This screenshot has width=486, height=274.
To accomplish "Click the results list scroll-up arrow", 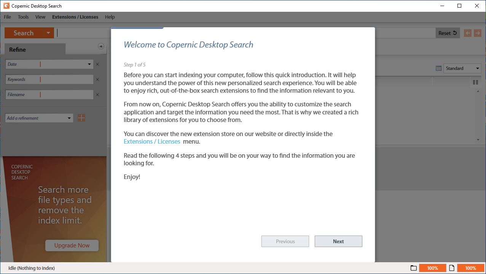I will pos(478,92).
